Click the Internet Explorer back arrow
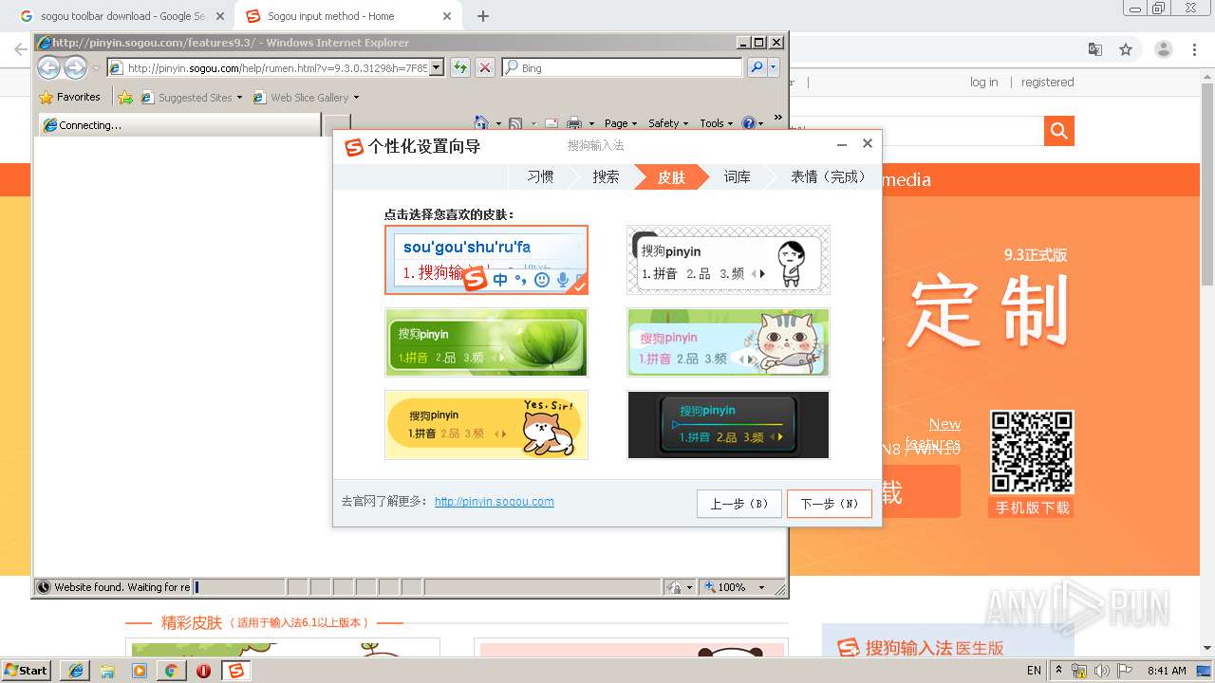1215x683 pixels. [48, 67]
